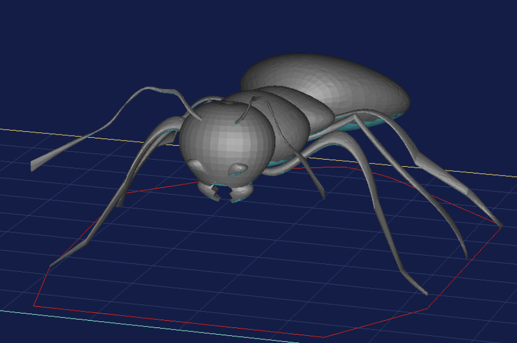Click the ant's visible eye
This screenshot has height=343, width=517.
[x=238, y=167]
